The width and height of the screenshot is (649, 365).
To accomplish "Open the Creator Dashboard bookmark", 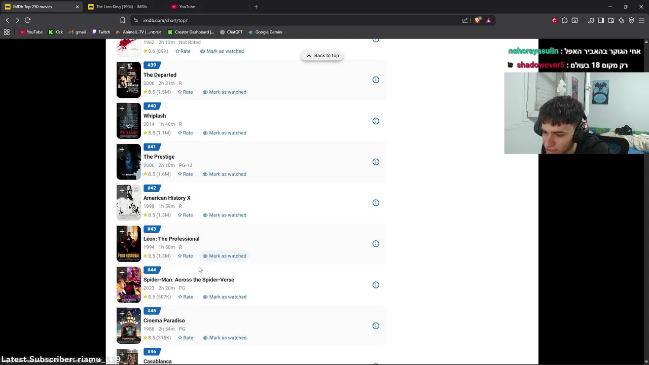I will [191, 32].
